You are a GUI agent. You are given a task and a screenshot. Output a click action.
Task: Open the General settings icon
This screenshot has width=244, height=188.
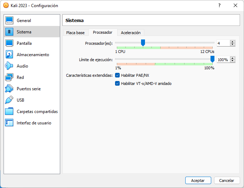(9, 21)
